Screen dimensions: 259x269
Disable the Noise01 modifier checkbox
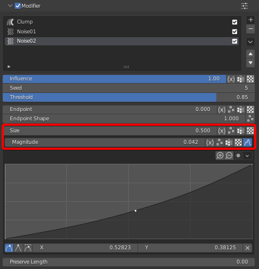pyautogui.click(x=234, y=32)
